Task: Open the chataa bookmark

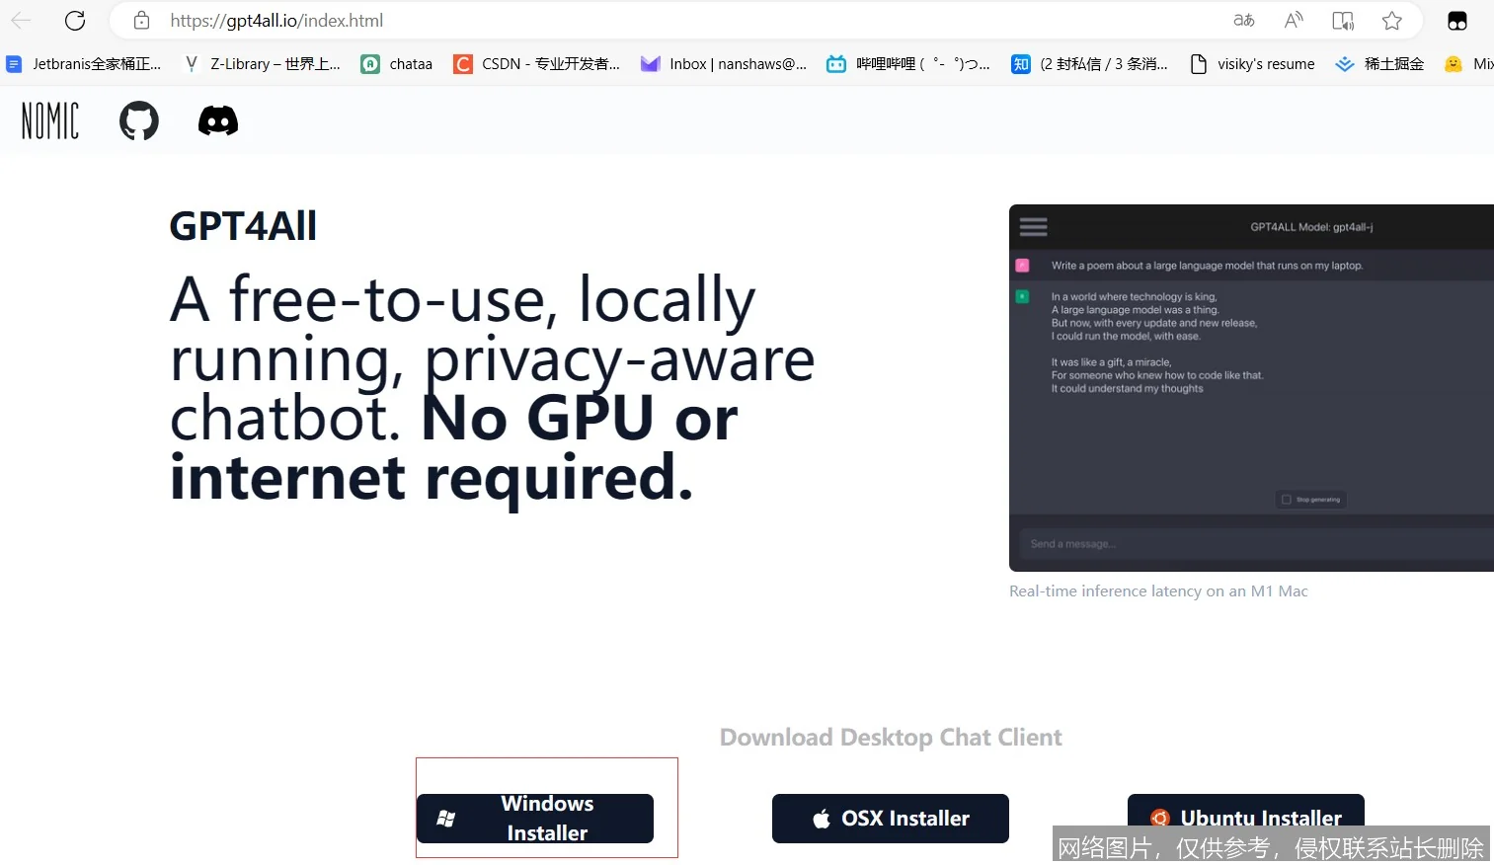Action: pyautogui.click(x=398, y=64)
